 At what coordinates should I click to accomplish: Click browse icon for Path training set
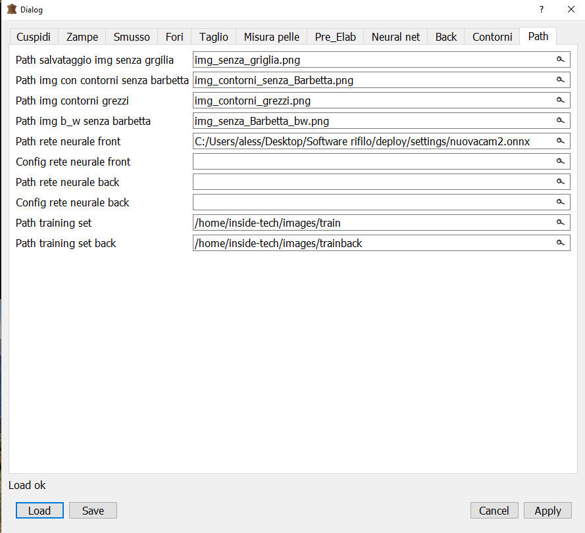coord(561,223)
